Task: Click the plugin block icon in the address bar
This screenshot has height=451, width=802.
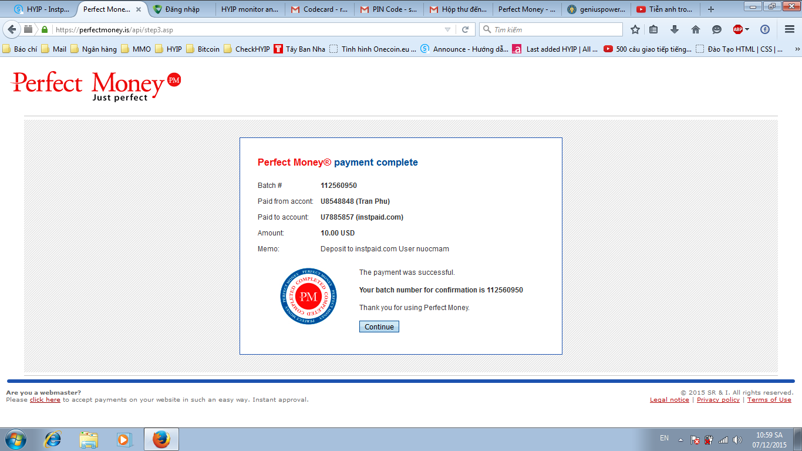Action: pyautogui.click(x=29, y=29)
